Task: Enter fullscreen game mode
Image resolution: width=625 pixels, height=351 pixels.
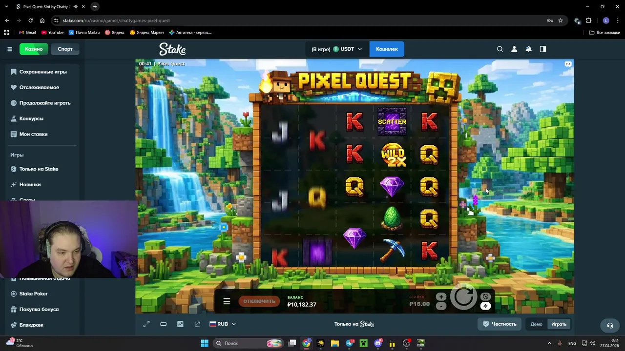Action: click(x=146, y=324)
